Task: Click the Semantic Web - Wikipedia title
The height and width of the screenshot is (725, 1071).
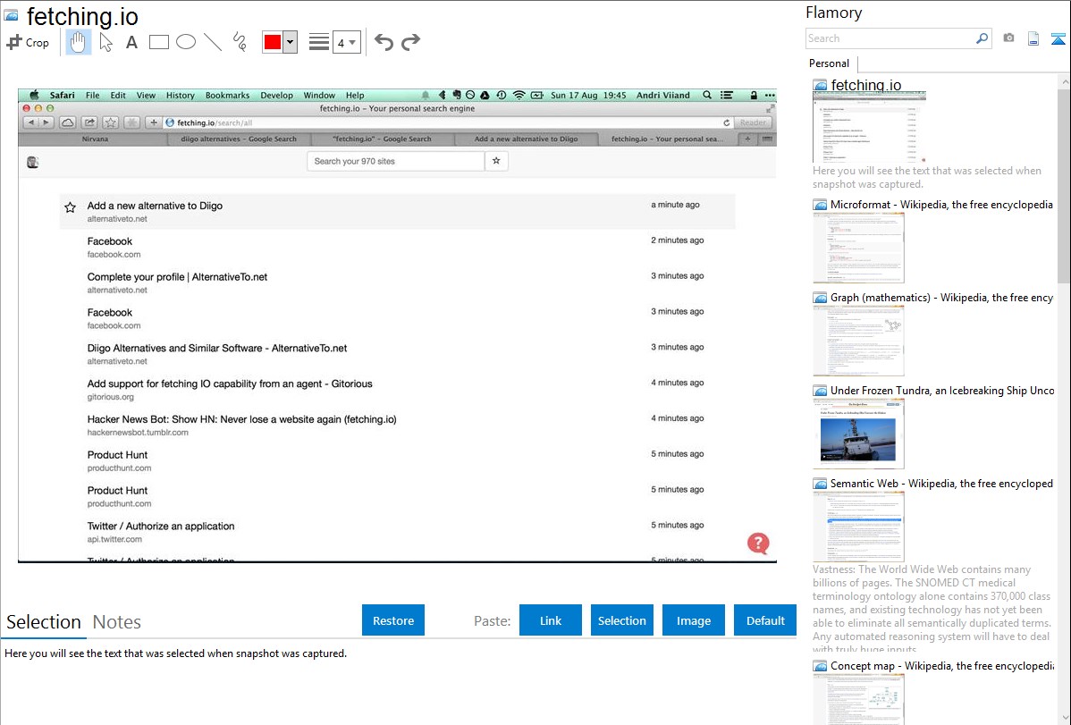Action: (941, 483)
